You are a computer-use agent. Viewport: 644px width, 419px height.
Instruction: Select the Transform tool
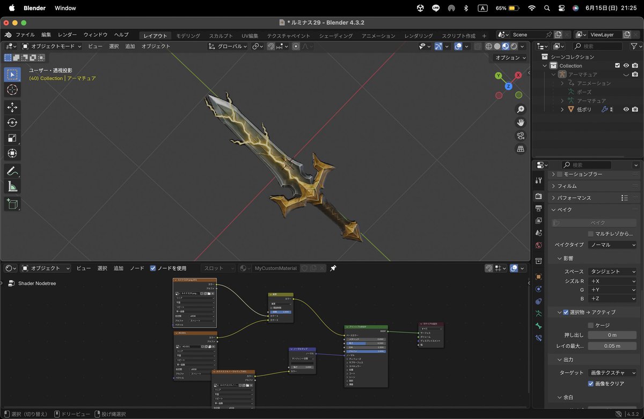(12, 153)
